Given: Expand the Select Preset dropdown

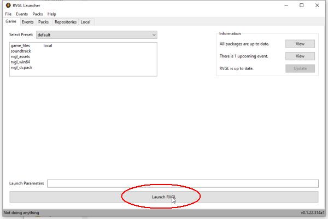Looking at the screenshot, I should pos(97,35).
